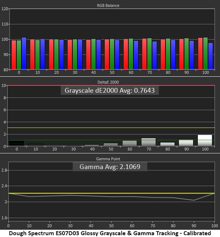Click the yellow target line in Gamma chart
The height and width of the screenshot is (237, 220).
tap(112, 193)
